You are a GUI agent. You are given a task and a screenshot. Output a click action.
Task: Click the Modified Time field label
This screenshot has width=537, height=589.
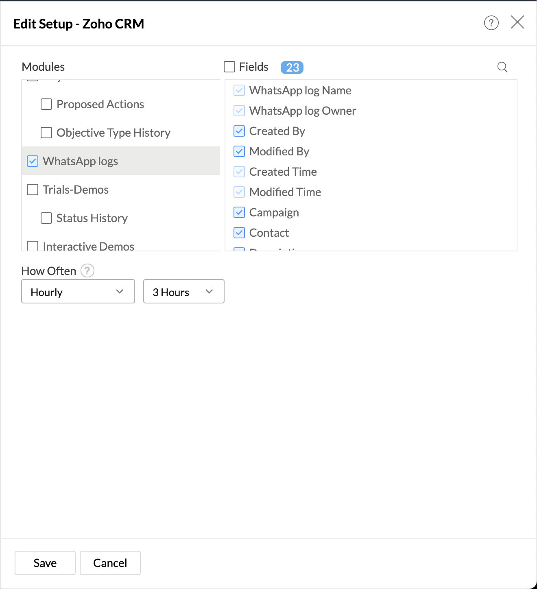coord(285,192)
